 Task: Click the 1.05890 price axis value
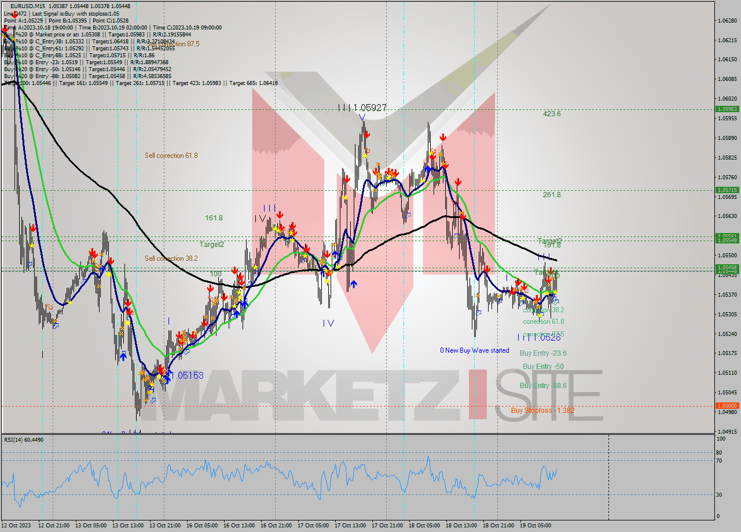click(727, 138)
